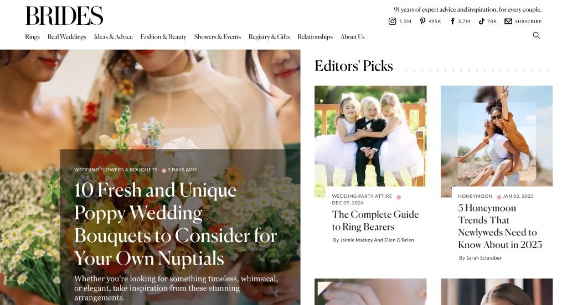Open search via the magnifying glass icon
Screen dimensions: 567x305
[x=536, y=35]
